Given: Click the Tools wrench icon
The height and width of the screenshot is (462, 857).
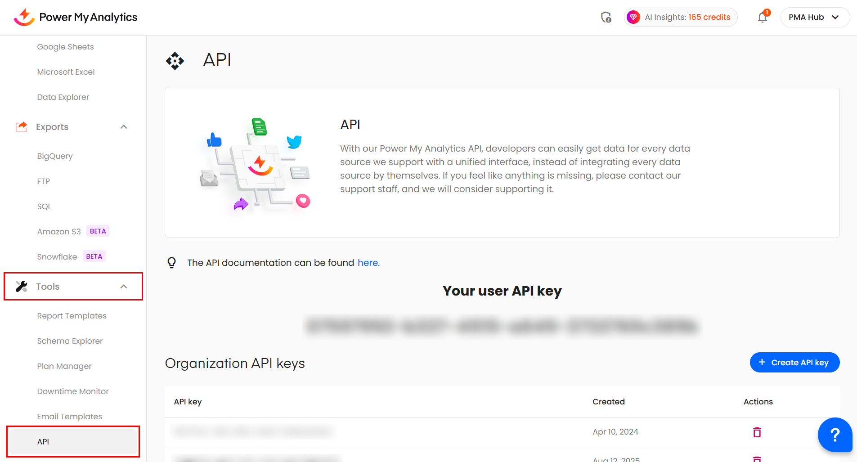Looking at the screenshot, I should (22, 287).
